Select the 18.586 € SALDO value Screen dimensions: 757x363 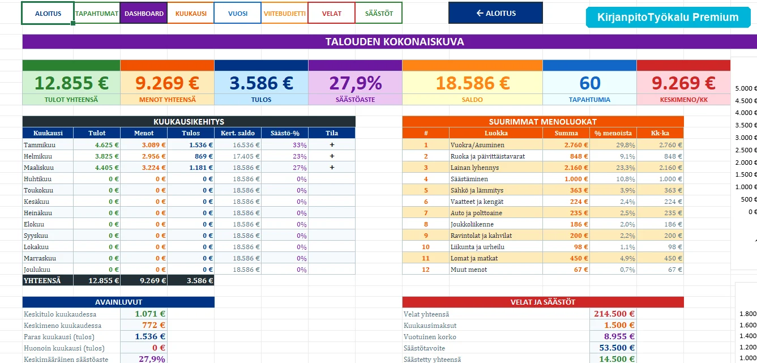coord(472,83)
